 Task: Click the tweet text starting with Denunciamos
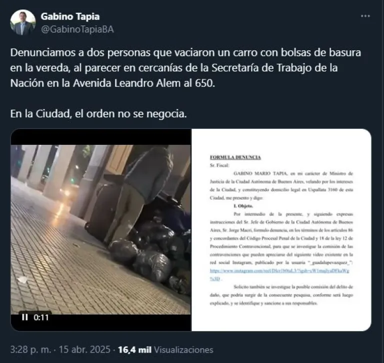(x=185, y=68)
